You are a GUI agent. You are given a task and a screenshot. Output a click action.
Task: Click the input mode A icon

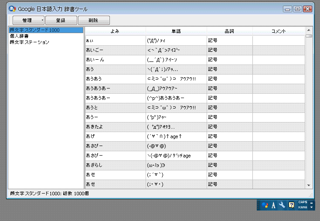(273, 205)
